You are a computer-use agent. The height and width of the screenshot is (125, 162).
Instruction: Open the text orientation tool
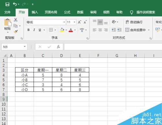coord(114,22)
